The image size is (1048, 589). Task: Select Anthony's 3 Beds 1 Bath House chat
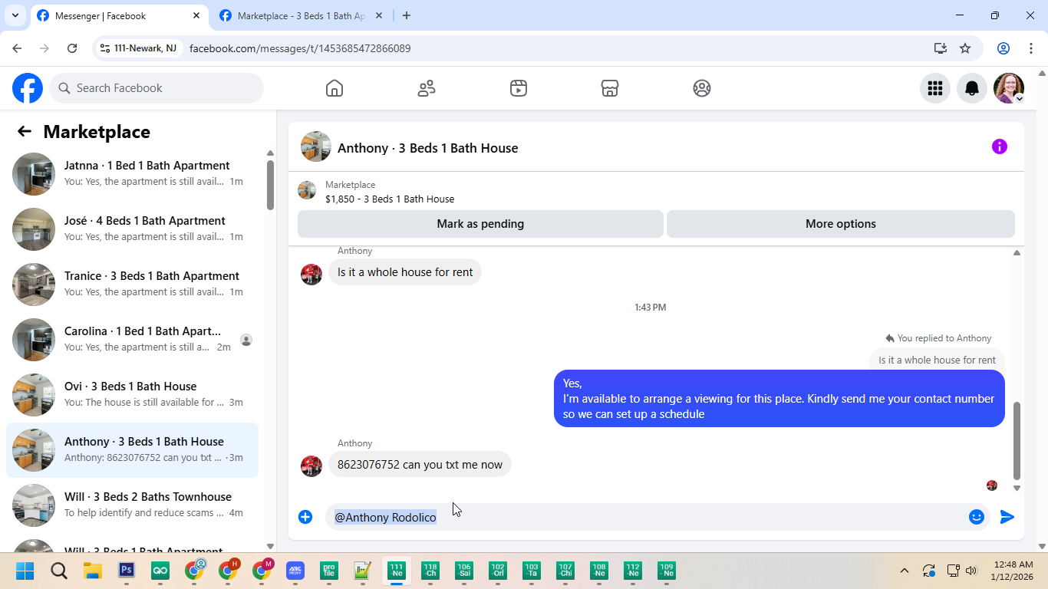(132, 450)
